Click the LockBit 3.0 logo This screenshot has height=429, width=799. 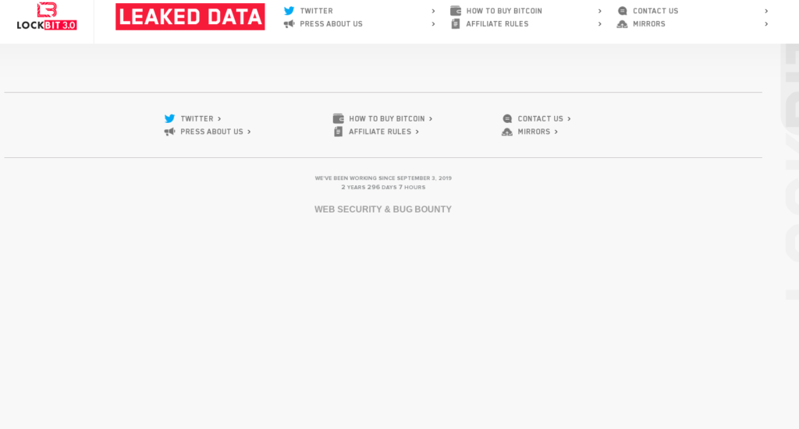(x=47, y=16)
